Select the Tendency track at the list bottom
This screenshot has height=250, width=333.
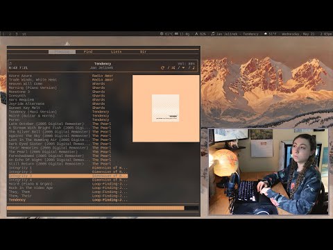pos(68,200)
